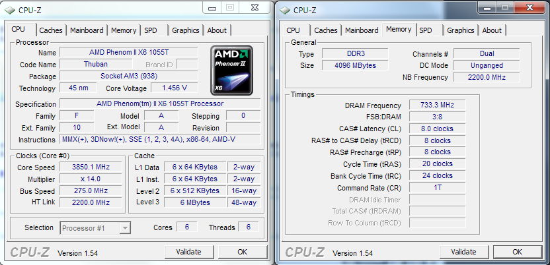Click Level 3 cache value 6 MBytes

(194, 202)
